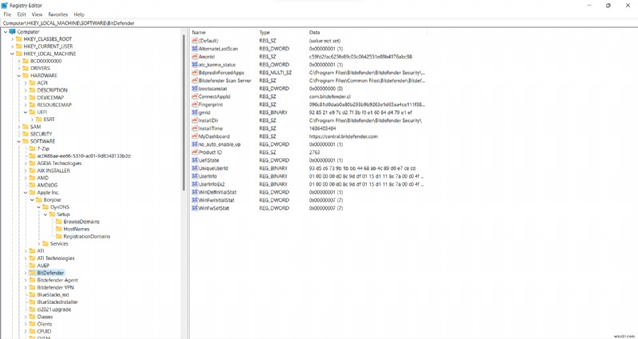Collapse the Bonjour key

32,200
